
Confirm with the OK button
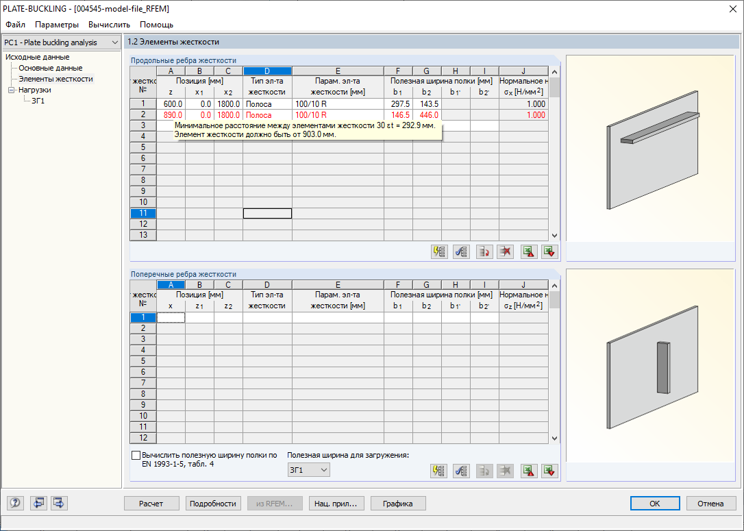coord(655,504)
